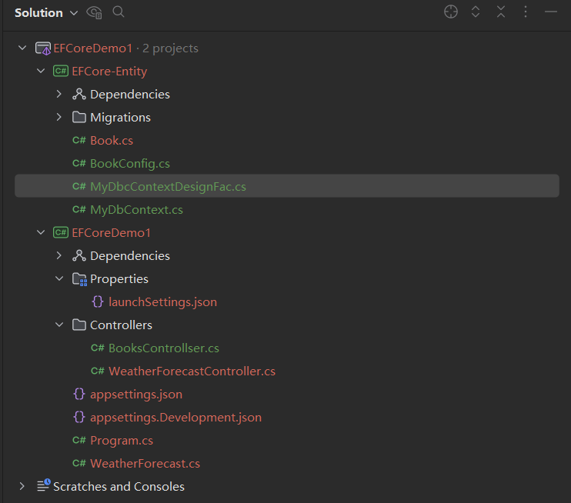Click the Expand All icon in header

pyautogui.click(x=476, y=12)
